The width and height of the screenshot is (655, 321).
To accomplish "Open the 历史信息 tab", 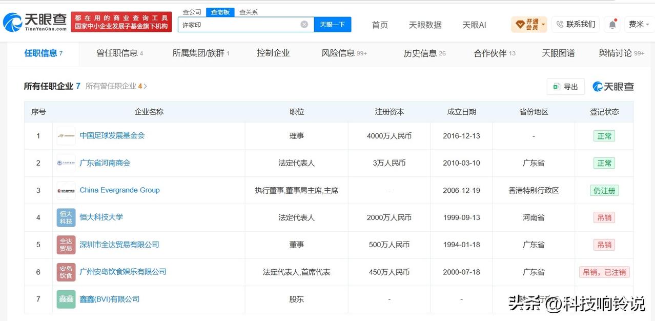I will (x=424, y=53).
